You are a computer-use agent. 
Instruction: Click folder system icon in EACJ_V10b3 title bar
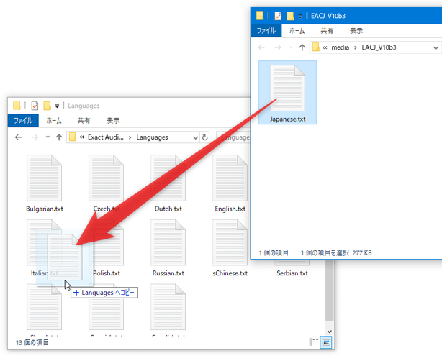click(x=260, y=16)
